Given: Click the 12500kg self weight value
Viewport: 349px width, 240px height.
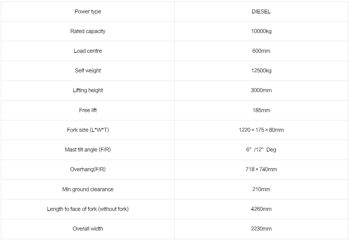Looking at the screenshot, I should (x=261, y=71).
